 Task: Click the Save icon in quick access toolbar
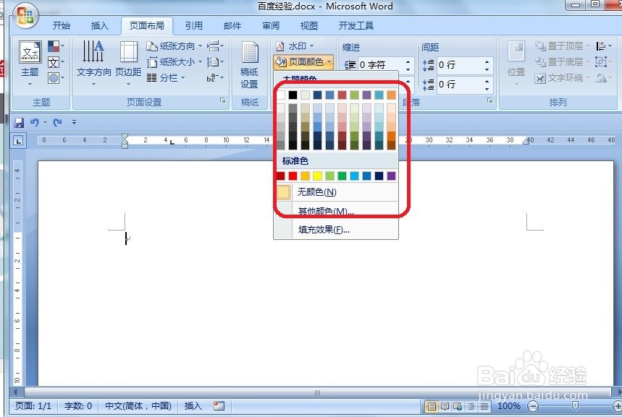19,123
